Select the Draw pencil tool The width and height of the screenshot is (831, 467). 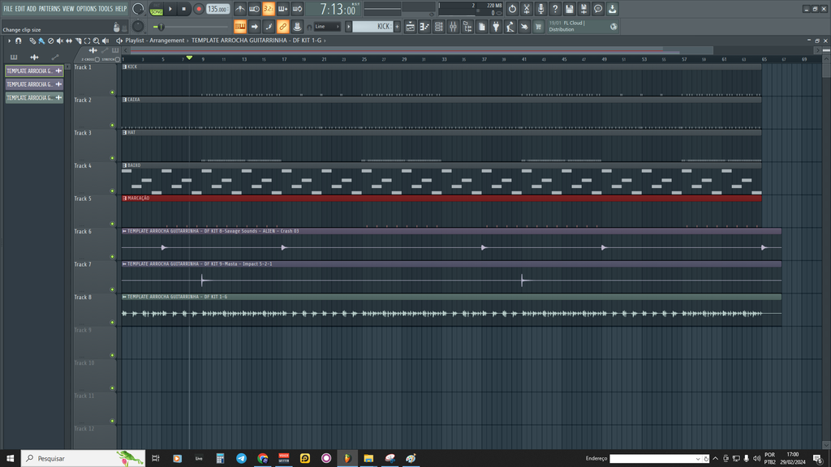point(32,41)
